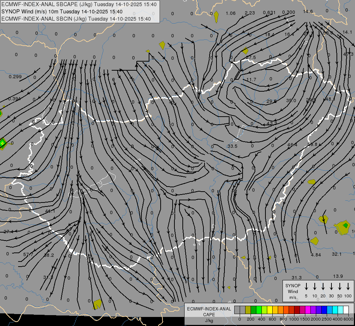
Task: Click the olive swatch left of 200 J/kg
Action: point(248,310)
